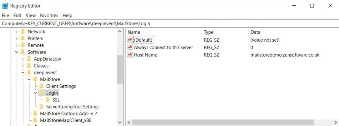
Task: Click the AppDataLow folder icon
Action: tap(29, 59)
